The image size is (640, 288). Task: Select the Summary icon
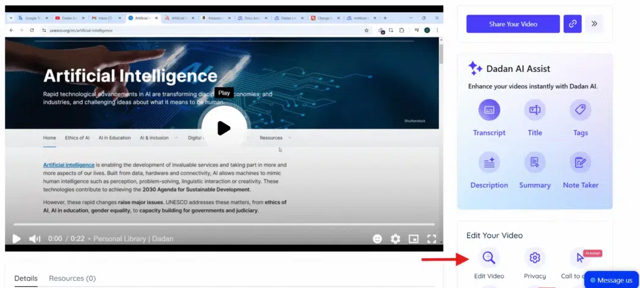click(x=534, y=163)
